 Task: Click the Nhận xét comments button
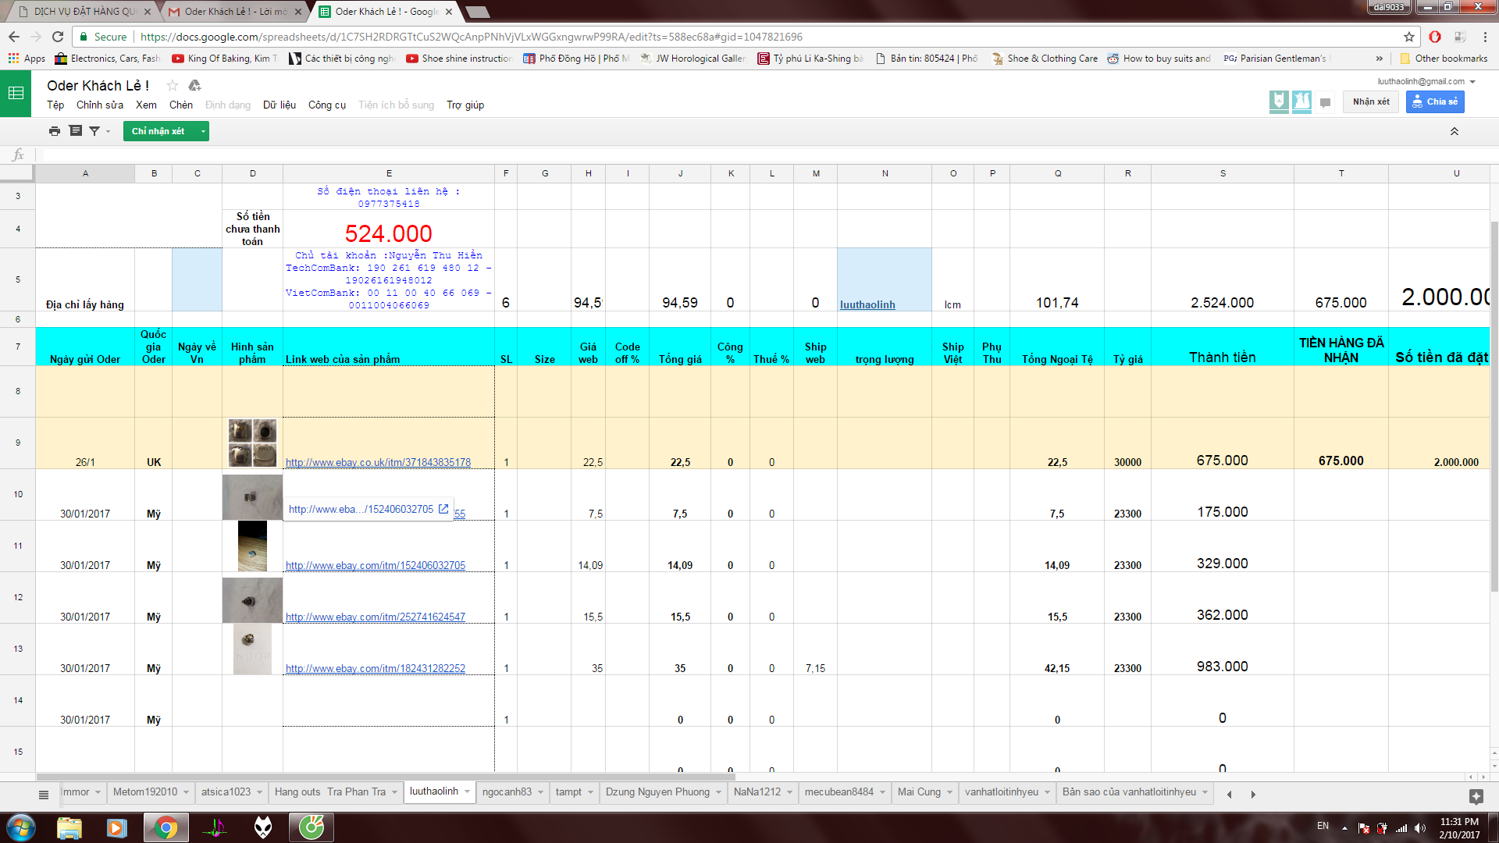[x=1371, y=101]
